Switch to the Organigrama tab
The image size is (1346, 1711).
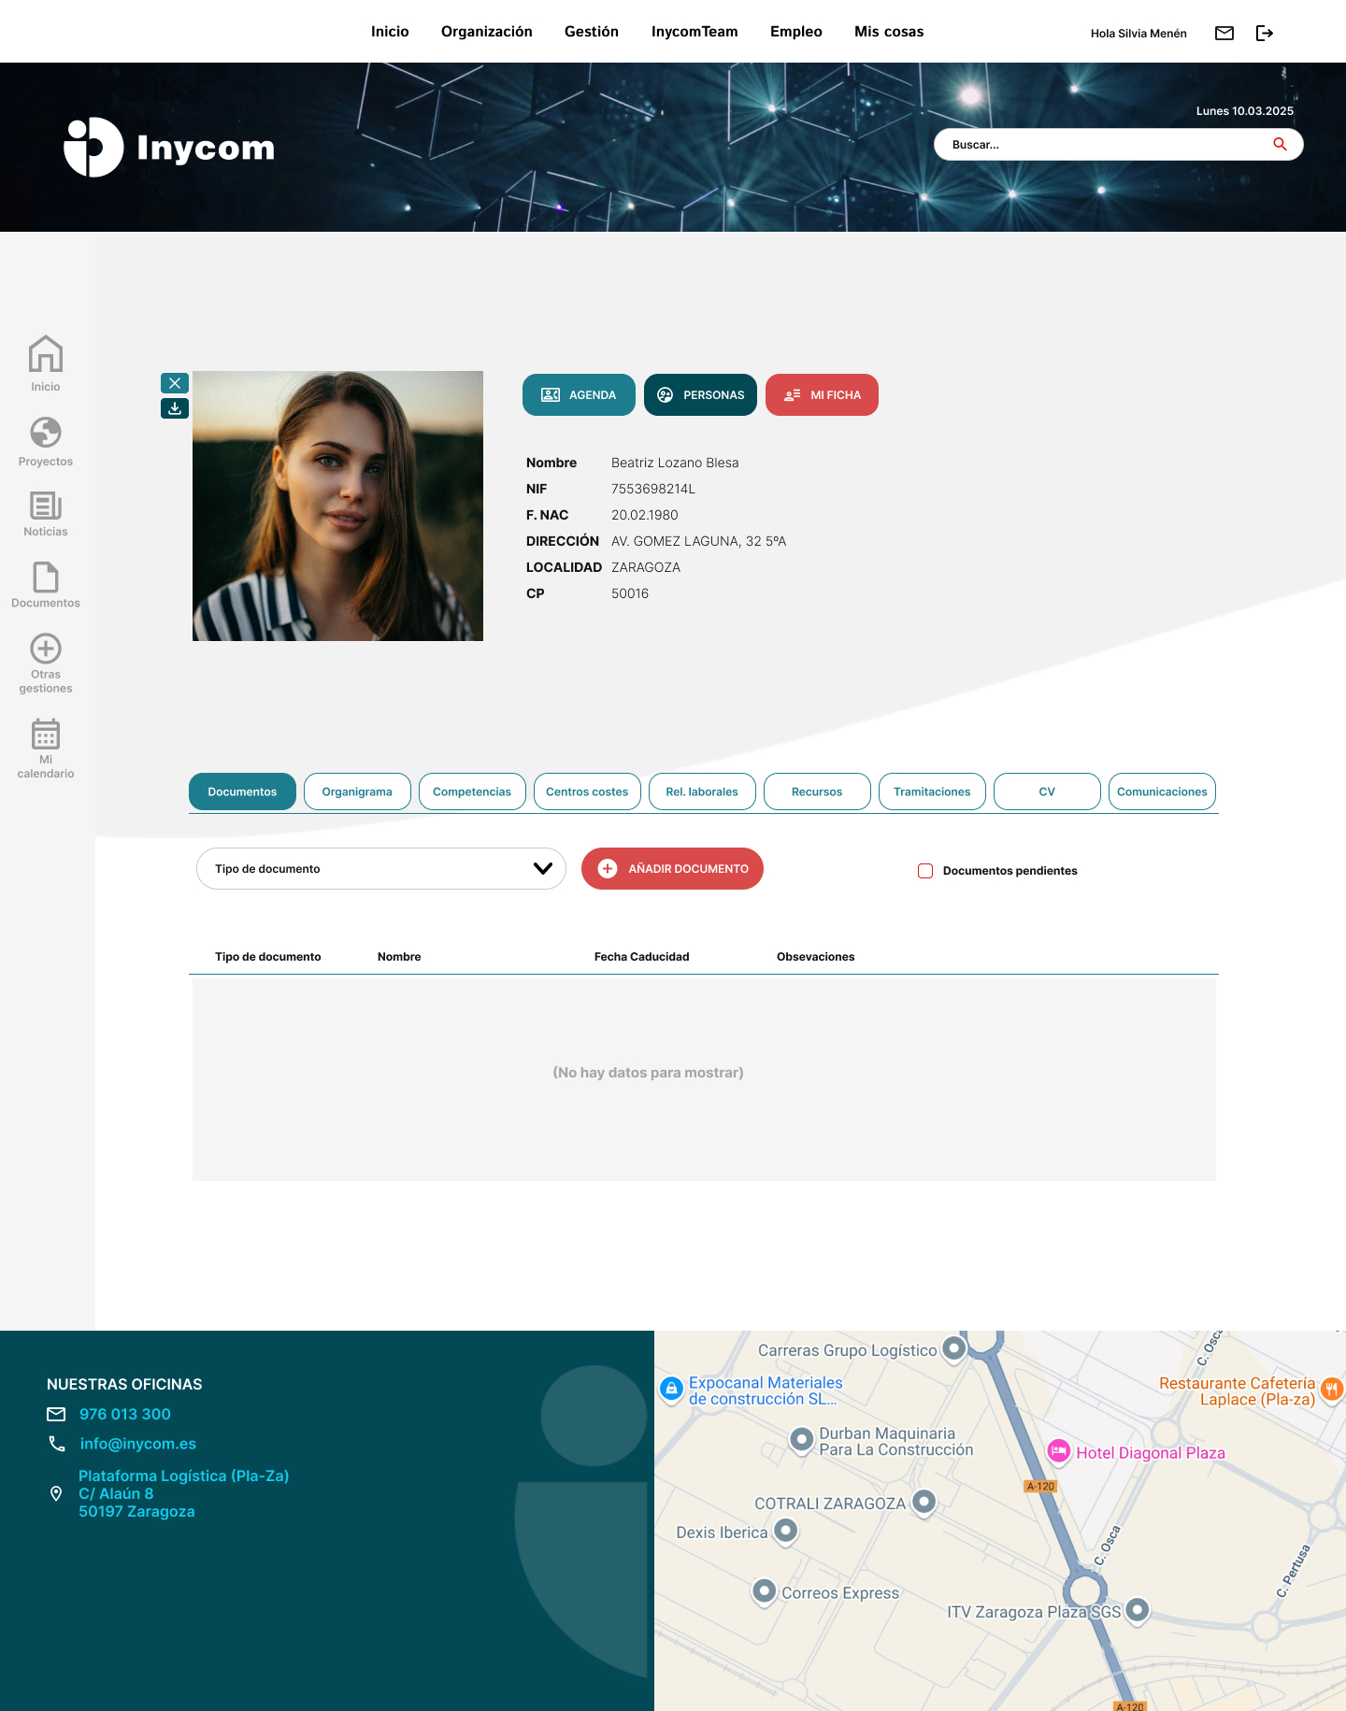click(x=357, y=791)
